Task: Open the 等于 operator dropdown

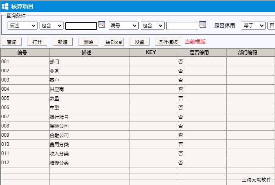Action: 253,26
